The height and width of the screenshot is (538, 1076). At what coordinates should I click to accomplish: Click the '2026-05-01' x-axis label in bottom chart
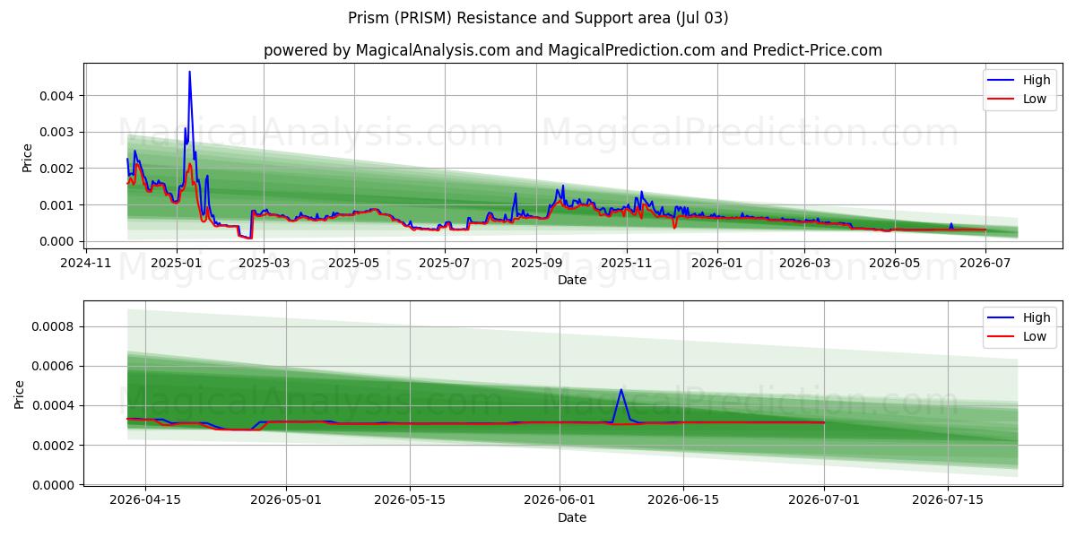(287, 500)
